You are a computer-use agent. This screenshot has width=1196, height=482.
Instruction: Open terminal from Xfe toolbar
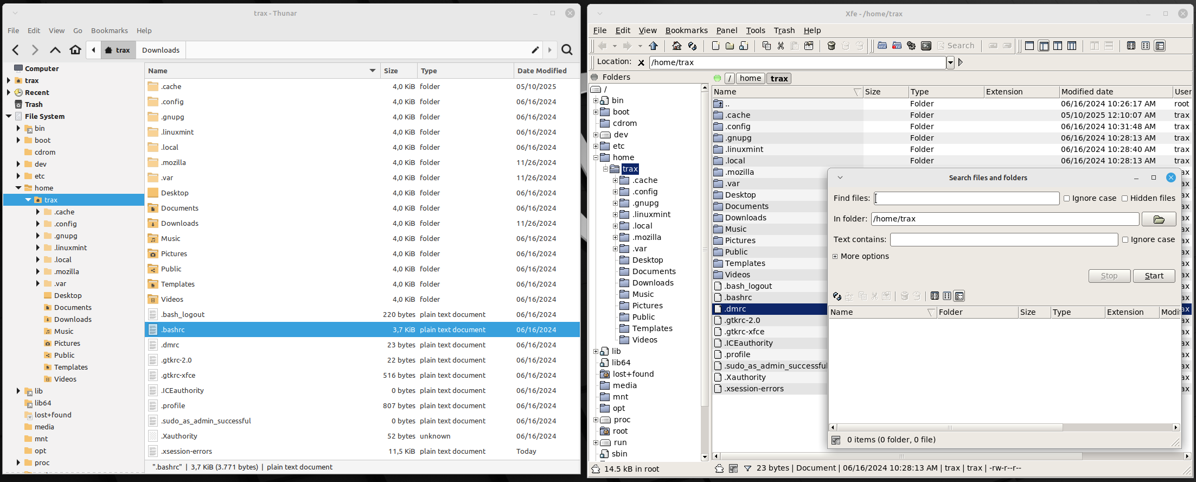pyautogui.click(x=926, y=46)
